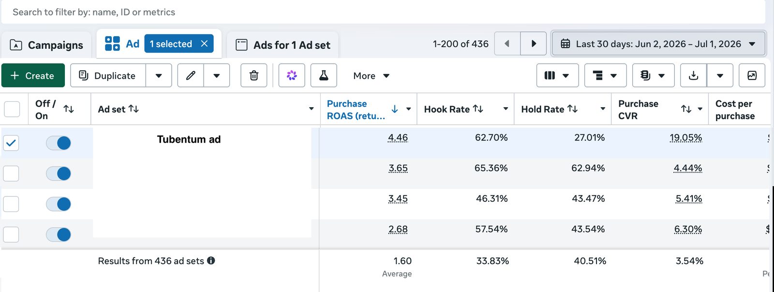Screen dimensions: 774x292
Task: Open the breakdown rows icon button
Action: click(x=605, y=76)
